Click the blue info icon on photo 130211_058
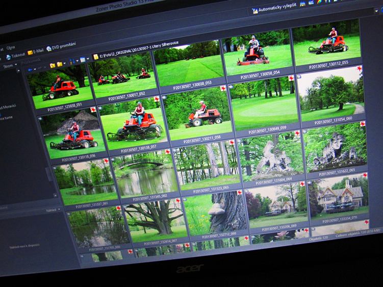The image size is (383, 287). pos(164,97)
